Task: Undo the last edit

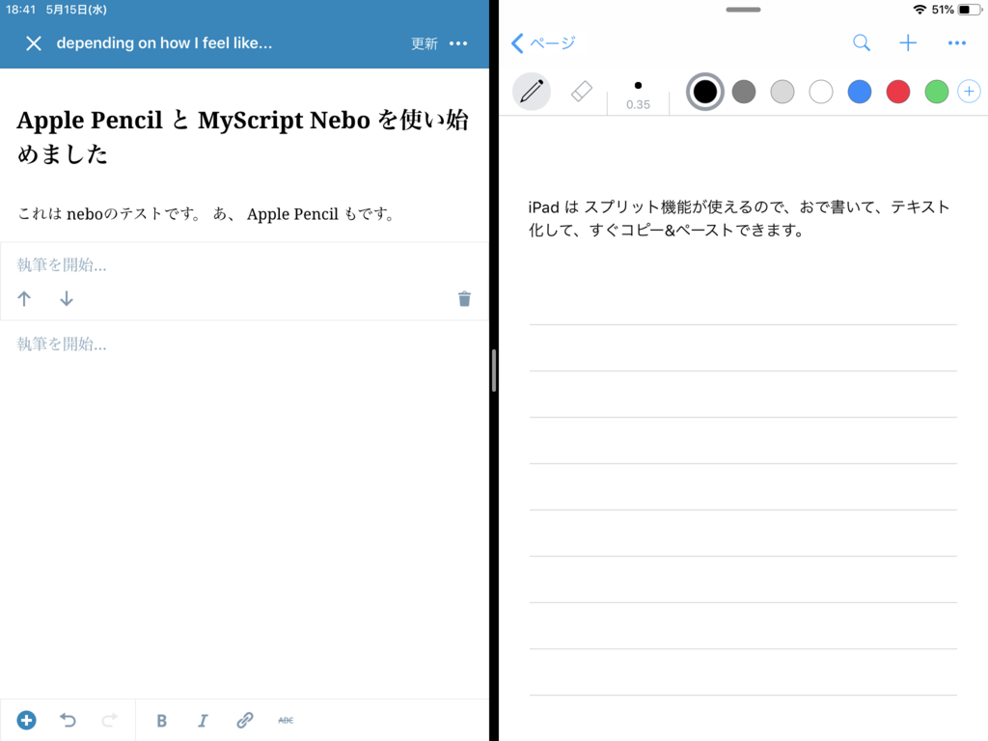Action: (x=69, y=720)
